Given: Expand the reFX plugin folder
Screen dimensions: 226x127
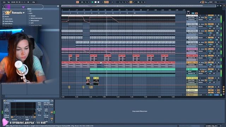Looking at the screenshot, I should 30,23.
